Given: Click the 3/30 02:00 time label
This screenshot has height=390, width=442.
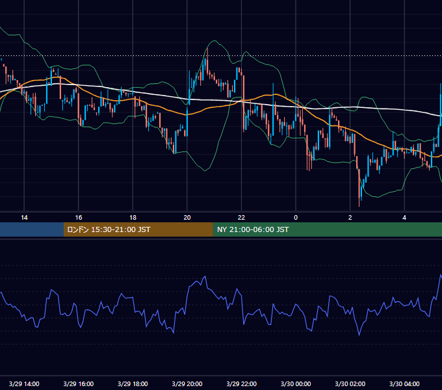Looking at the screenshot, I should click(350, 383).
